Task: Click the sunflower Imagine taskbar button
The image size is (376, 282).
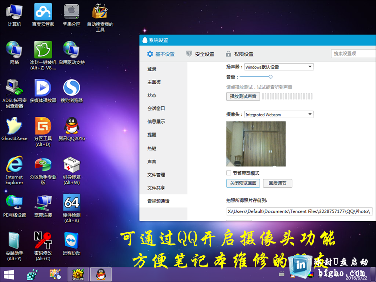Action: [x=78, y=274]
